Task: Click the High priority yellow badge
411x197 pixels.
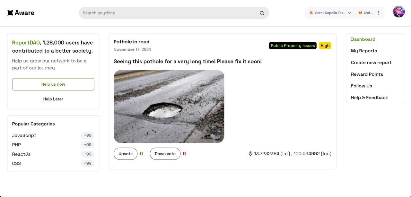Action: coord(325,46)
